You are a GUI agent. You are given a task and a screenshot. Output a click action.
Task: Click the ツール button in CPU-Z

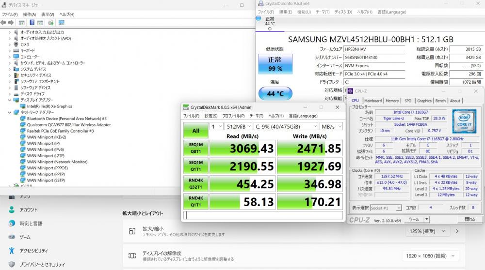pos(415,219)
